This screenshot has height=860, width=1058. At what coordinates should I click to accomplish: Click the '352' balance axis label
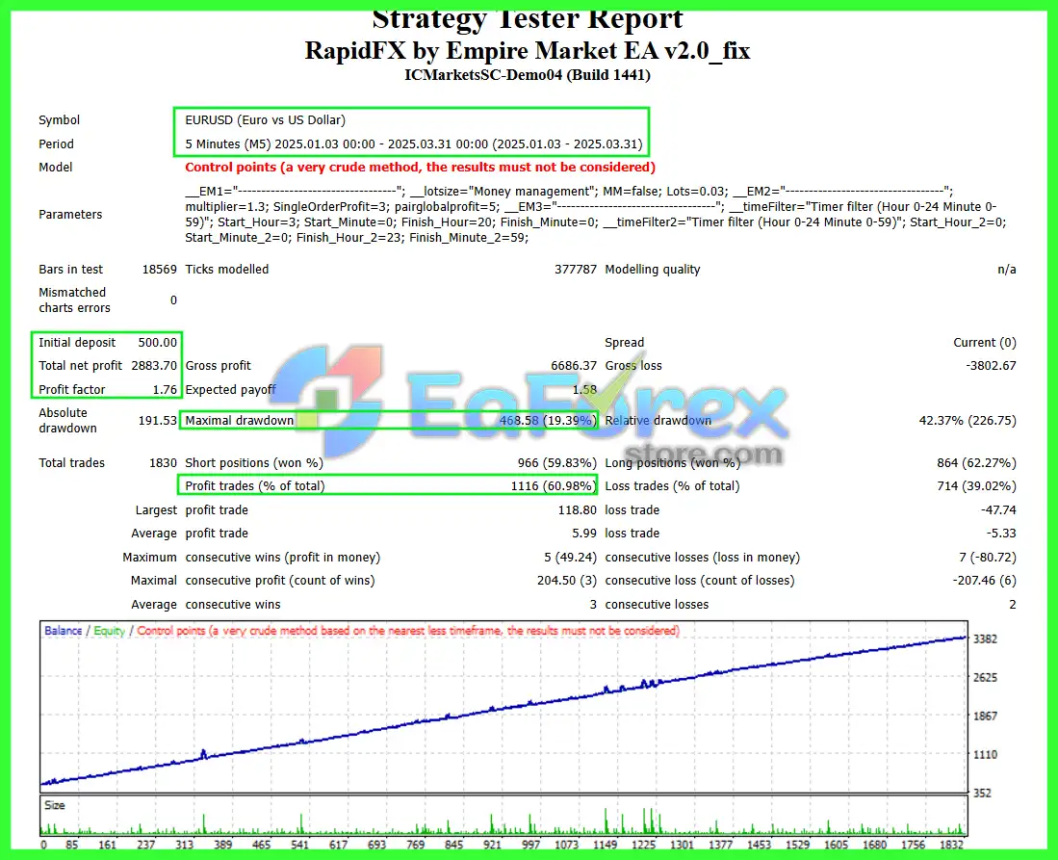click(982, 793)
